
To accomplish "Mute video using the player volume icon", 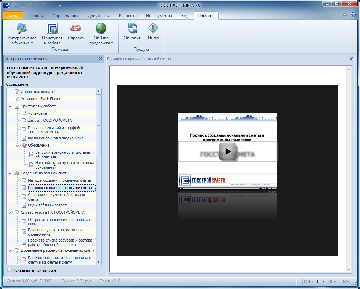I will pos(263,189).
